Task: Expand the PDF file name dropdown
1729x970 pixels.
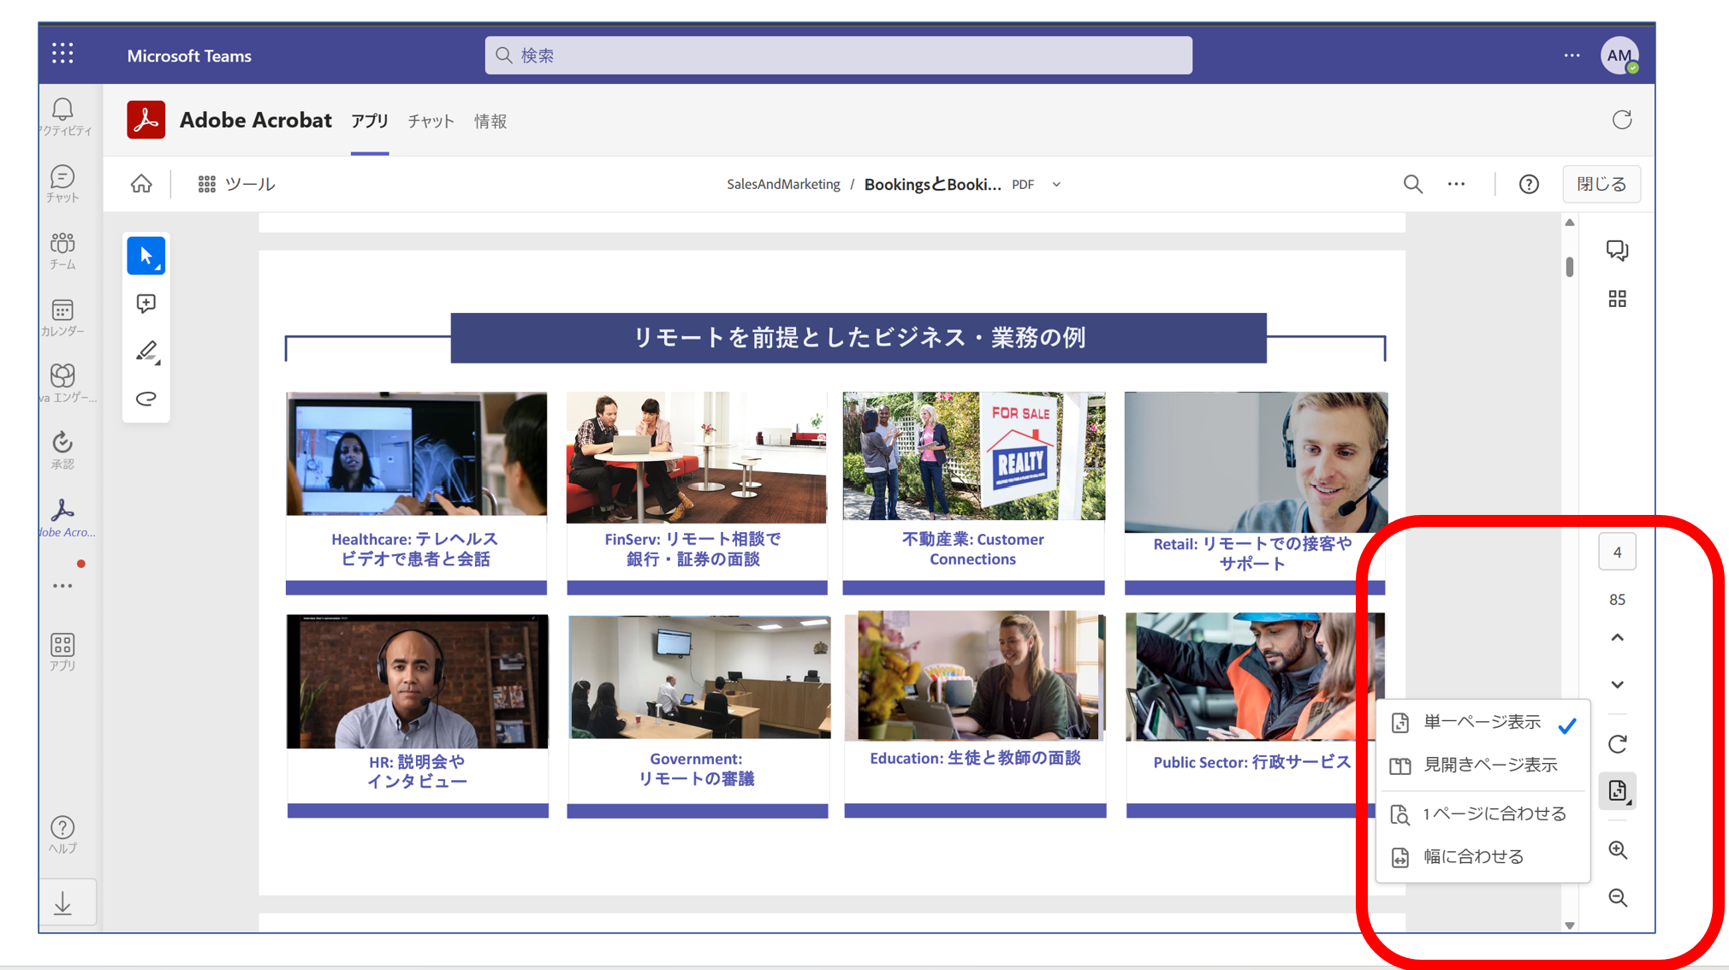Action: pos(1056,185)
